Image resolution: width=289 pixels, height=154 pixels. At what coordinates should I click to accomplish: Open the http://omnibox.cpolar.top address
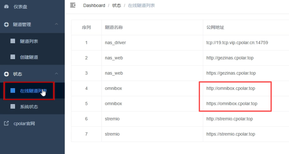(x=231, y=88)
